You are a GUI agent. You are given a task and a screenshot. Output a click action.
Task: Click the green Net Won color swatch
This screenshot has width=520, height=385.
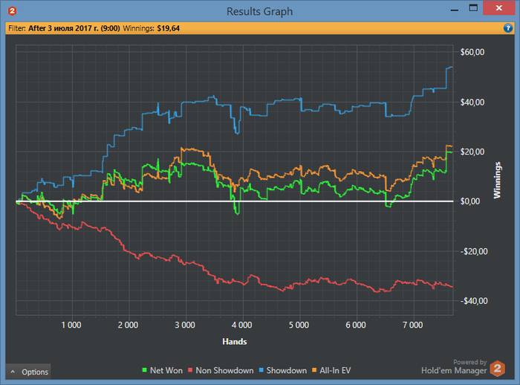(145, 370)
